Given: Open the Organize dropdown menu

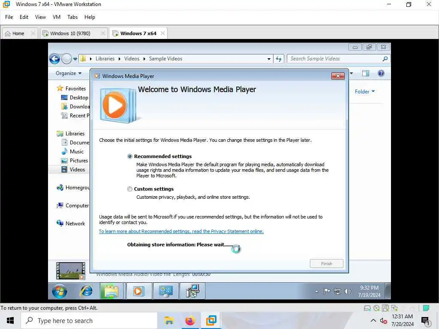Looking at the screenshot, I should pos(69,73).
